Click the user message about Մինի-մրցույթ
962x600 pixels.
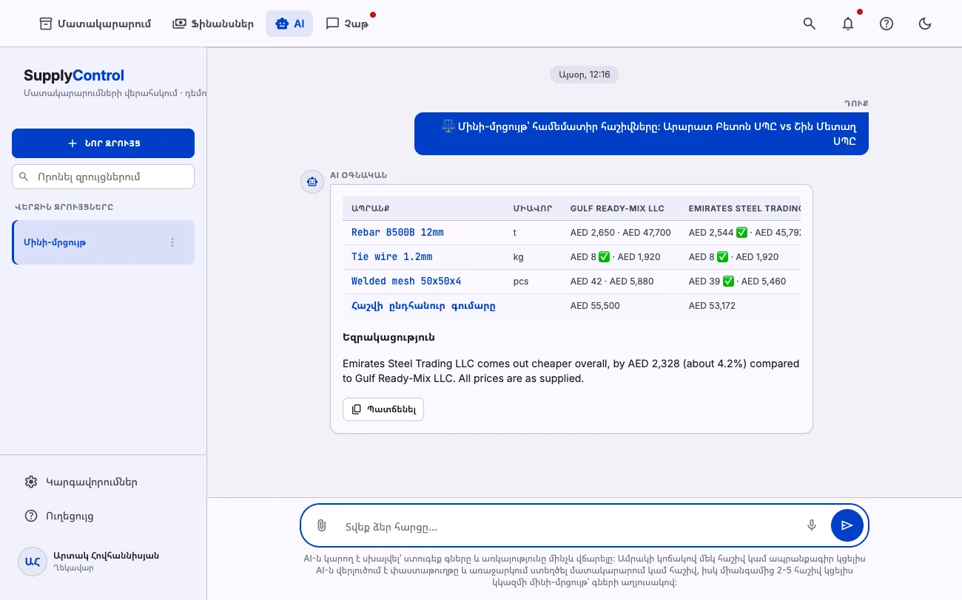pyautogui.click(x=642, y=134)
